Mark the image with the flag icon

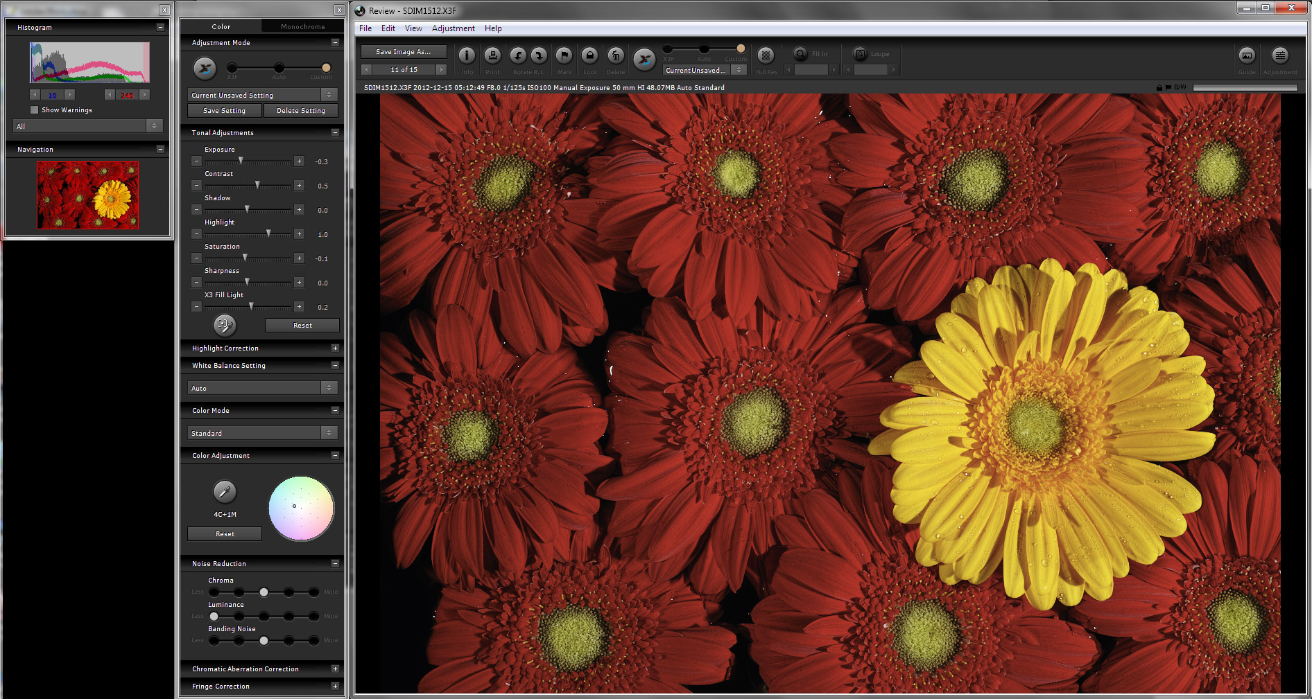point(564,55)
